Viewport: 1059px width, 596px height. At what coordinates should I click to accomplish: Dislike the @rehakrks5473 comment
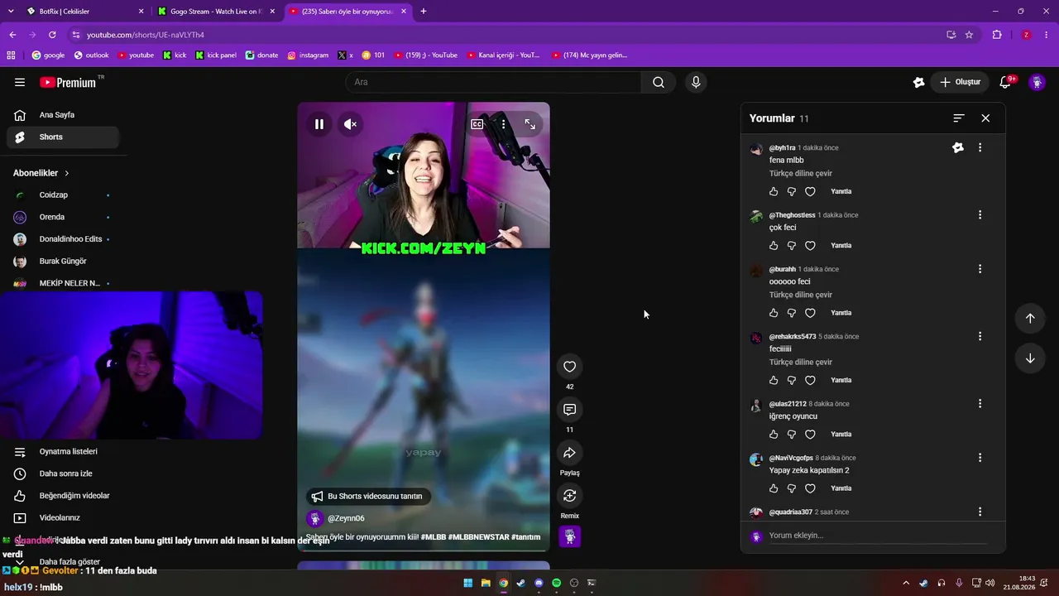pos(792,381)
